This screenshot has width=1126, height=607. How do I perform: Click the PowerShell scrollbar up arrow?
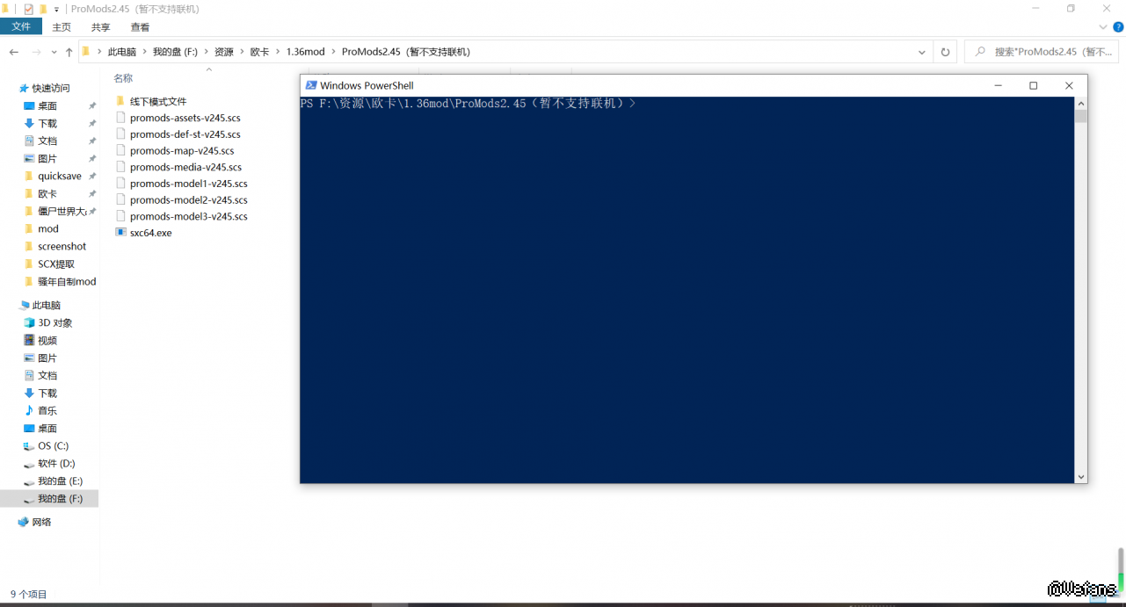point(1081,103)
